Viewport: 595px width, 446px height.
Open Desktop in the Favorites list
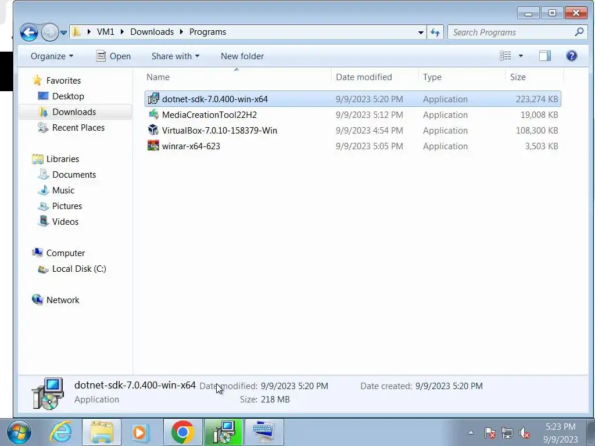click(68, 96)
